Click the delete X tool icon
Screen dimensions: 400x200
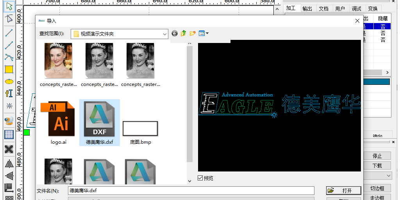(9, 149)
